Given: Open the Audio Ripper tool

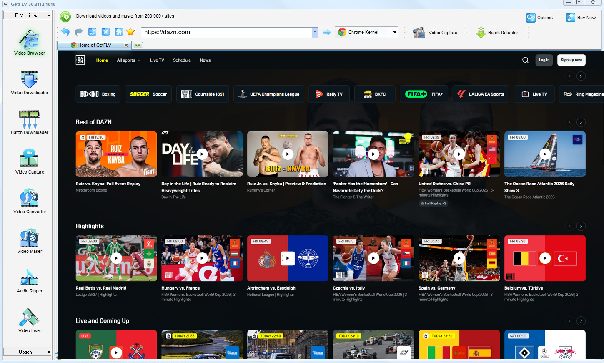Looking at the screenshot, I should (29, 281).
